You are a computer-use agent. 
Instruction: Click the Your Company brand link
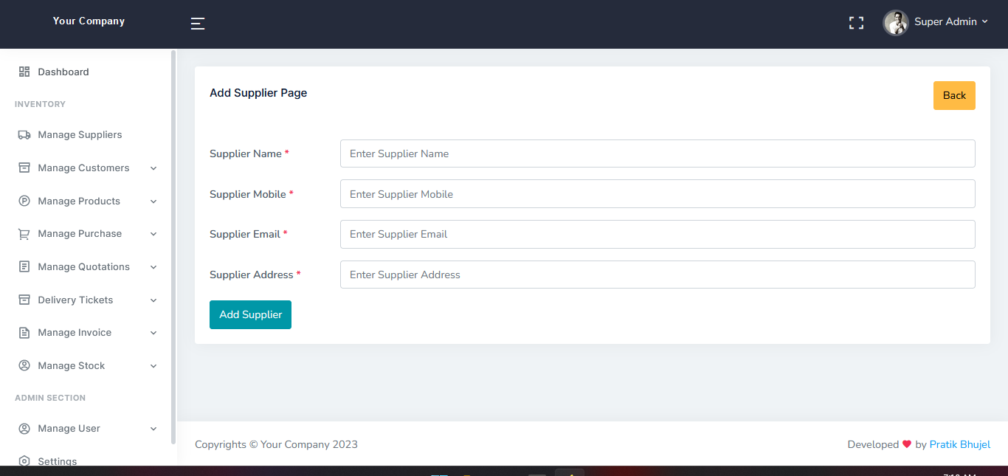click(89, 21)
